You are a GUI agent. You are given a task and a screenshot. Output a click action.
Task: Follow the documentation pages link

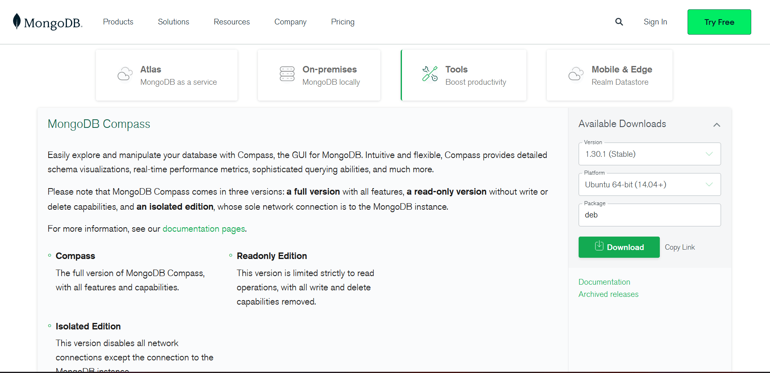(204, 229)
